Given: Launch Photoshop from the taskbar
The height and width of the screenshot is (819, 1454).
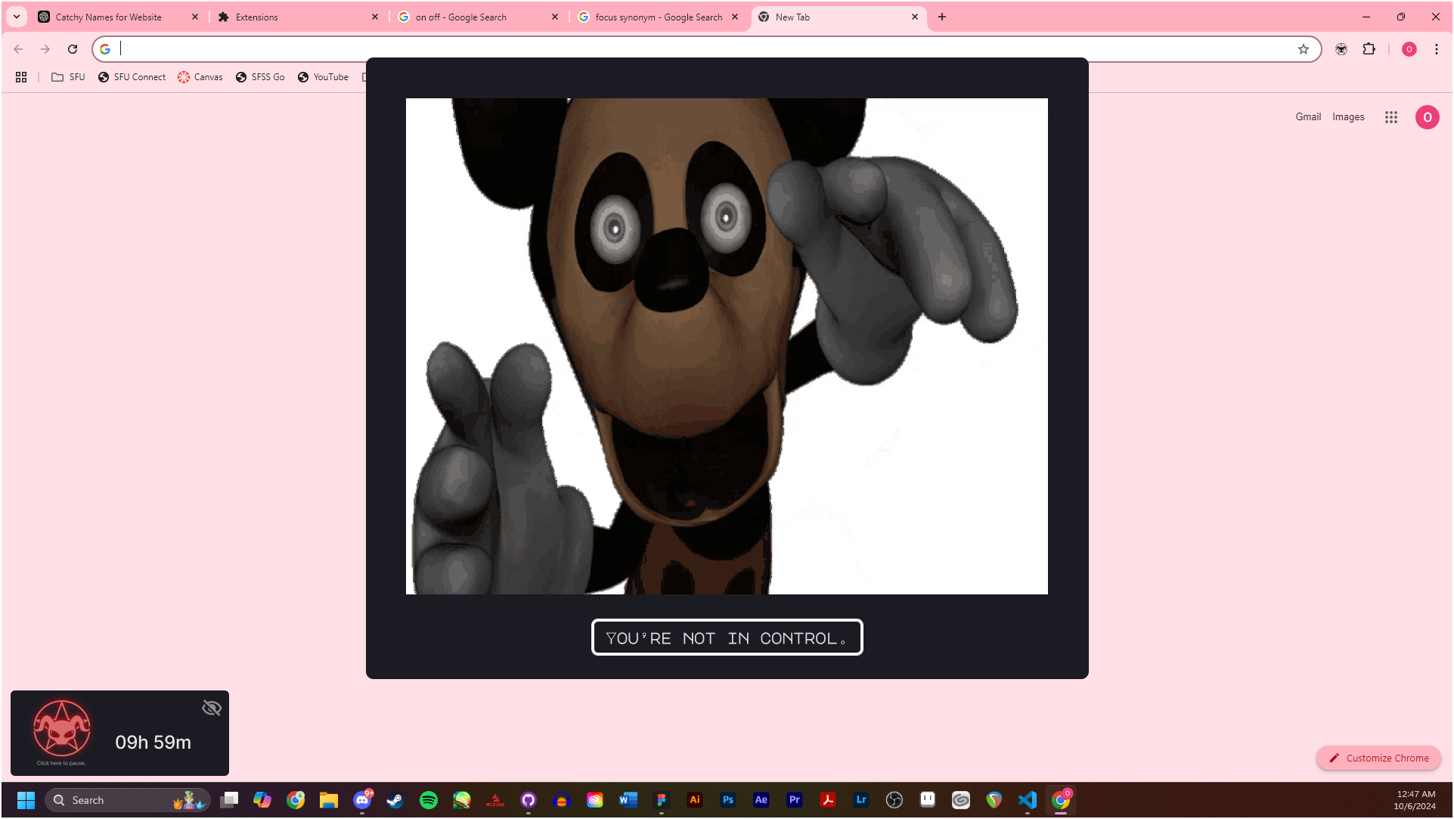Looking at the screenshot, I should point(727,800).
